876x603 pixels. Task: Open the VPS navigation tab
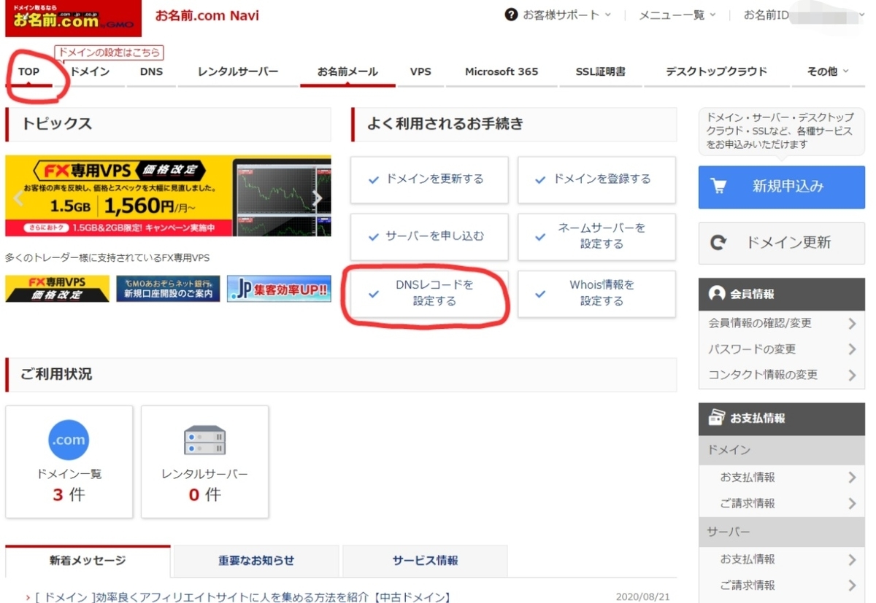pyautogui.click(x=420, y=71)
